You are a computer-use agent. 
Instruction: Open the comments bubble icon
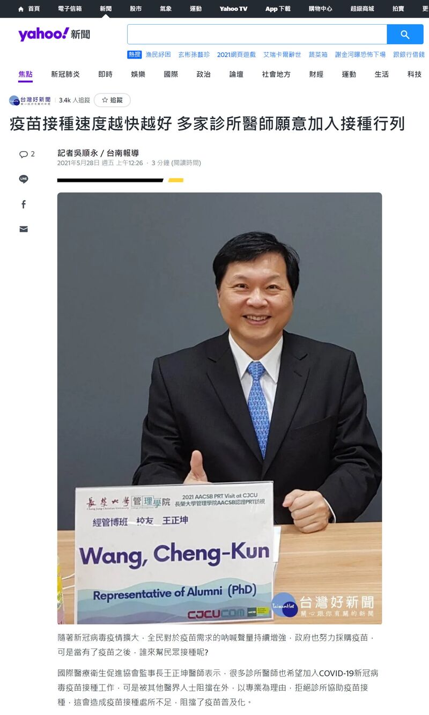pyautogui.click(x=24, y=154)
